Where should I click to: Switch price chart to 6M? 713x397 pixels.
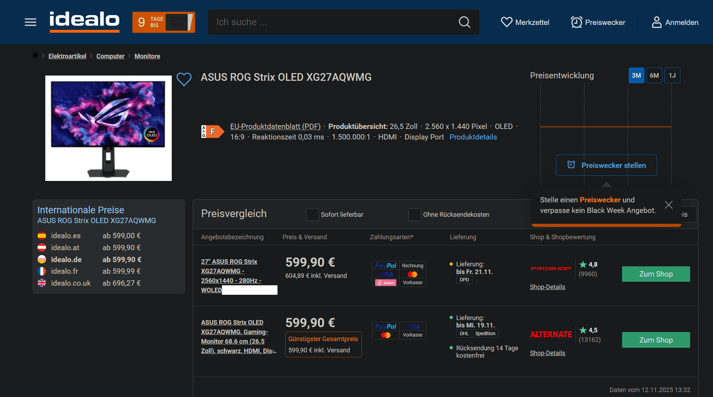click(654, 75)
